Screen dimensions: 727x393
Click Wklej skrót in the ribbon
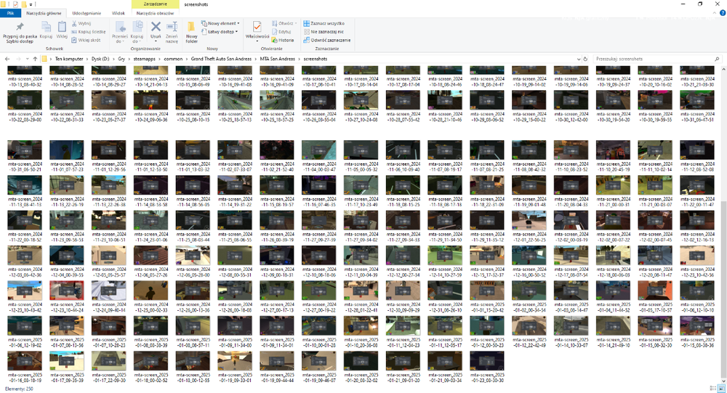click(x=86, y=40)
